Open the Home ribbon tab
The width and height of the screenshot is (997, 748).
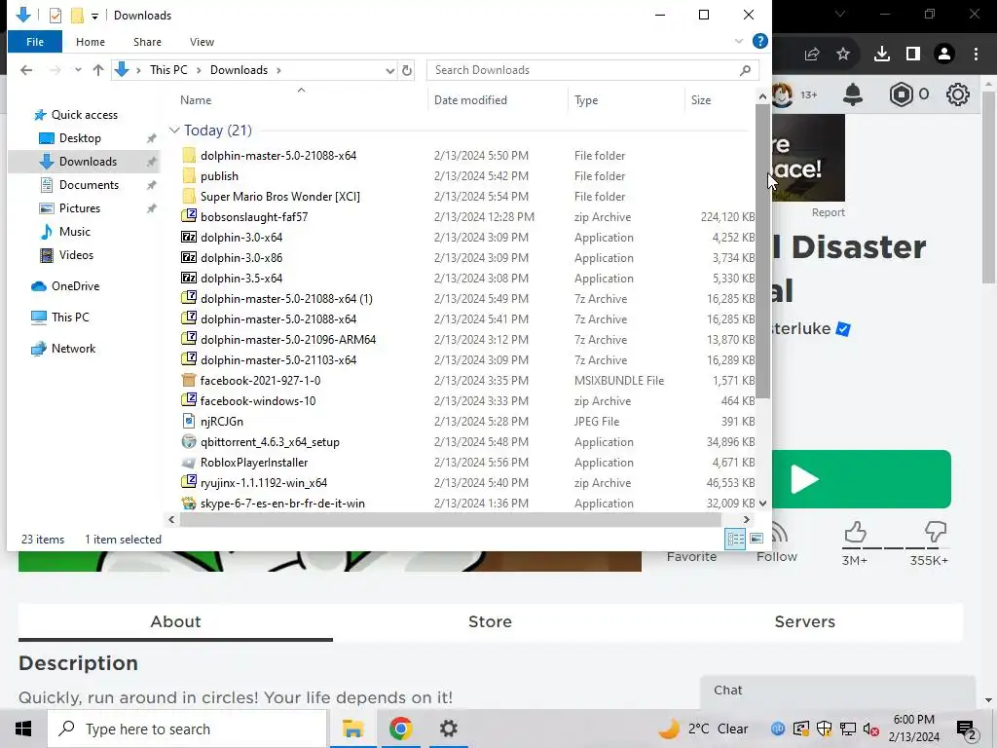point(91,42)
